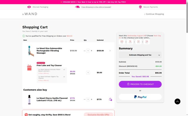Image resolution: width=188 pixels, height=116 pixels.
Task: Click the percent discount badge icon
Action: tap(26, 115)
